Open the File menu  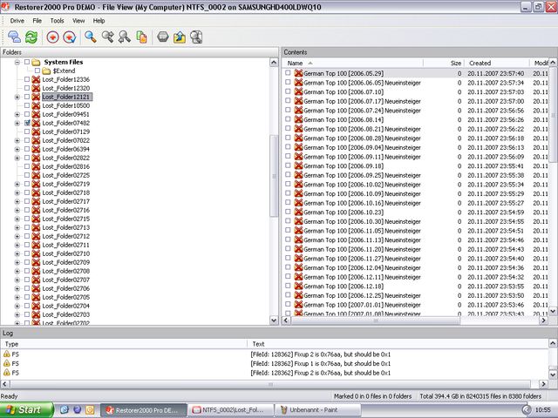37,21
